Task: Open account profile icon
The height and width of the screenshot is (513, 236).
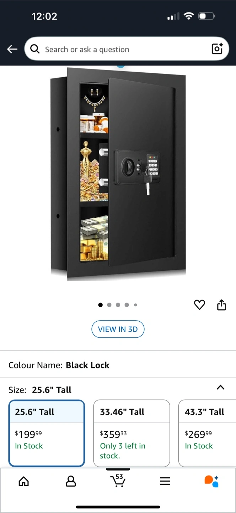Action: (x=71, y=481)
